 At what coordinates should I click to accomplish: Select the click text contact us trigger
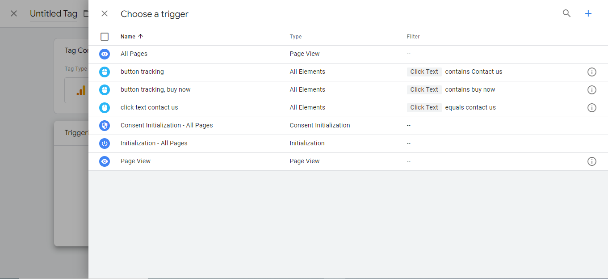click(x=149, y=107)
